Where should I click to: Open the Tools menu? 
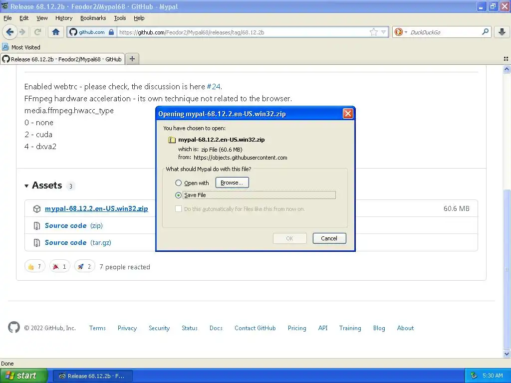(x=120, y=18)
